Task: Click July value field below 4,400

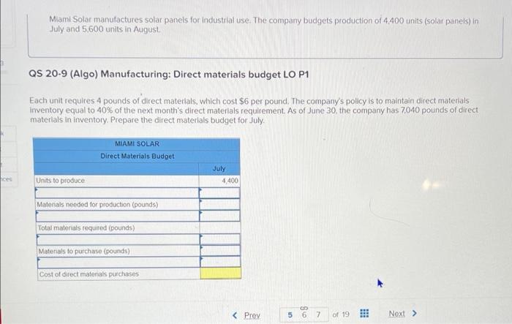Action: point(219,192)
